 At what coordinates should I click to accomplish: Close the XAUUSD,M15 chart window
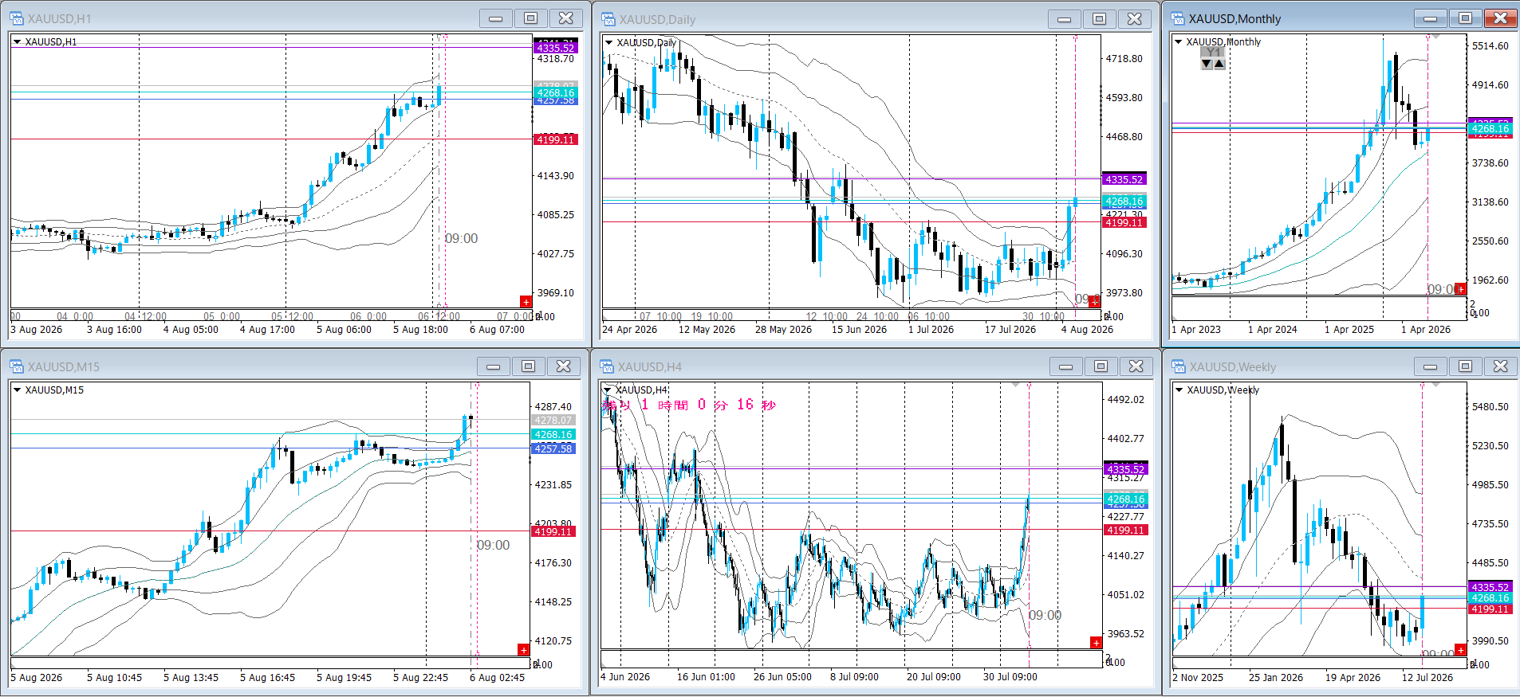(x=564, y=366)
